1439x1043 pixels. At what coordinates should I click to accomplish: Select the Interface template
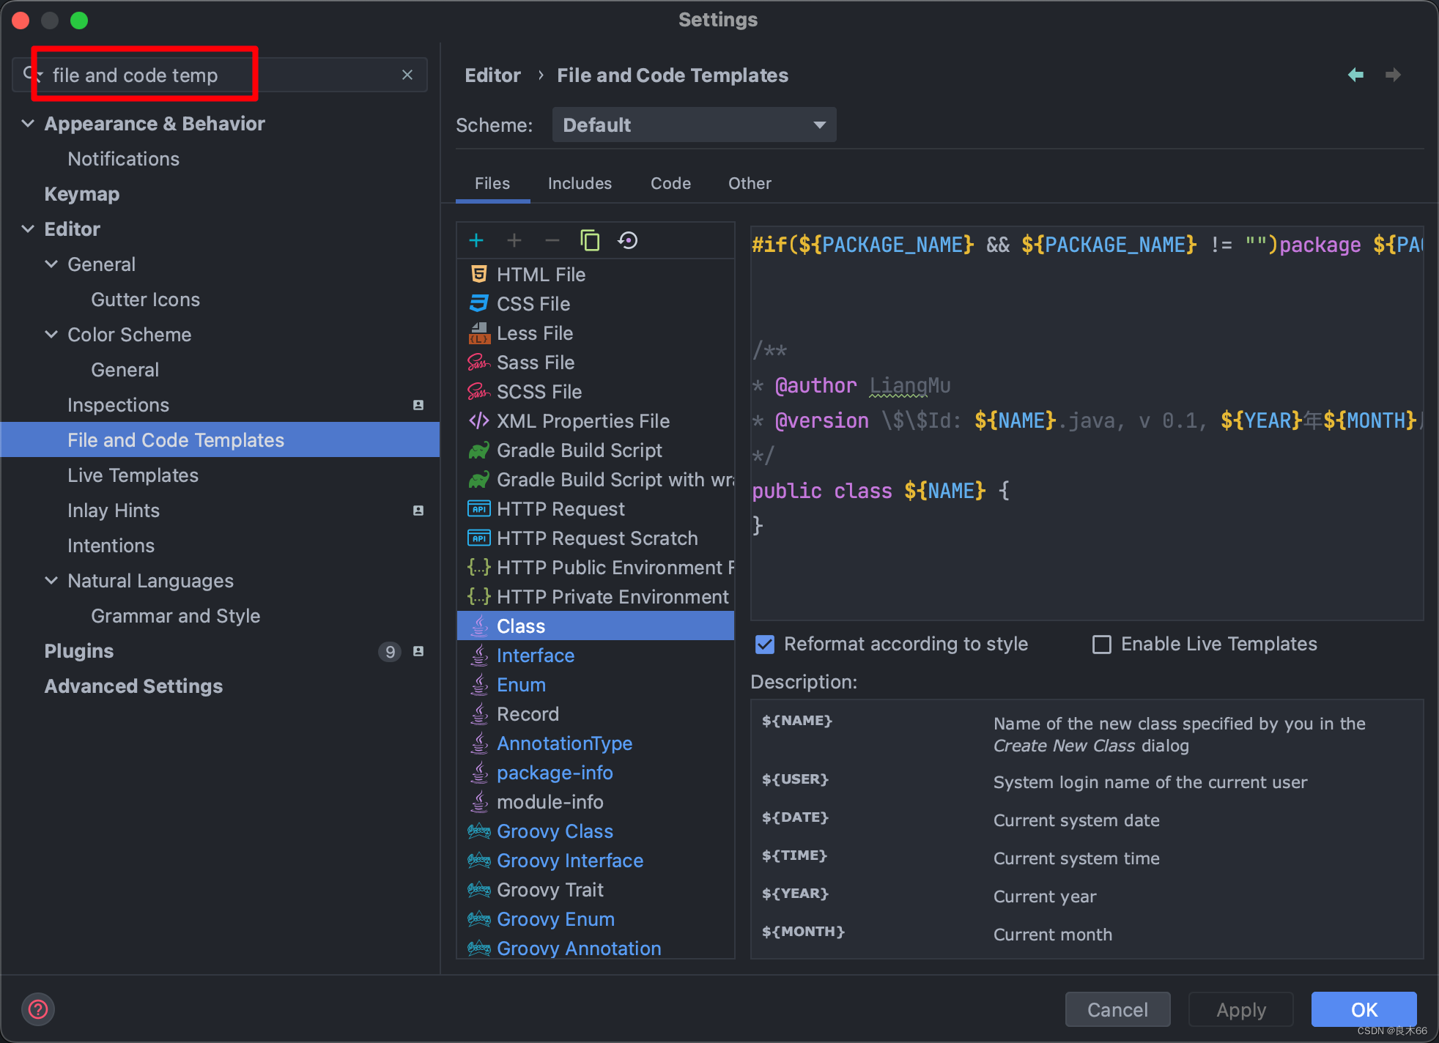pyautogui.click(x=595, y=656)
